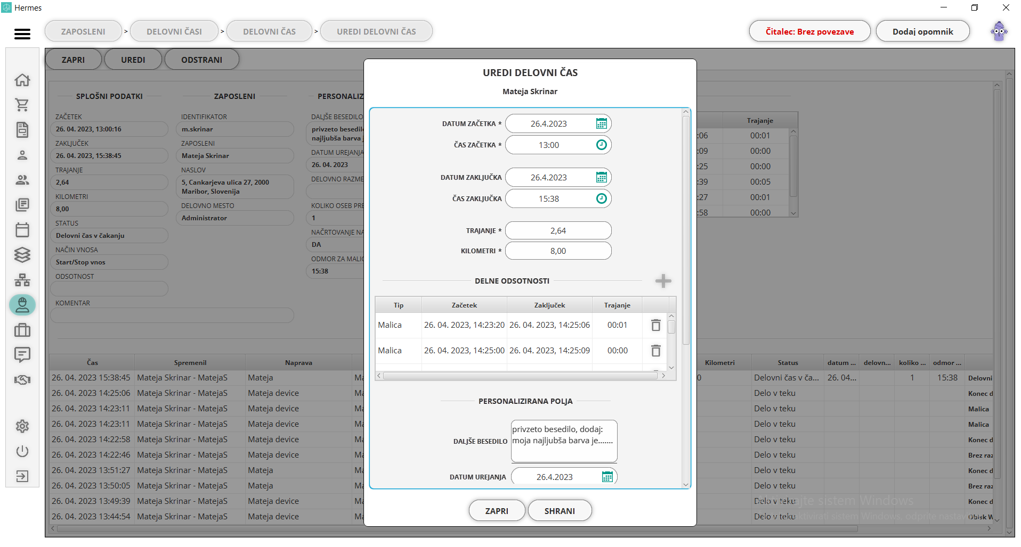Select the highlighted employee sidebar icon

coord(22,305)
